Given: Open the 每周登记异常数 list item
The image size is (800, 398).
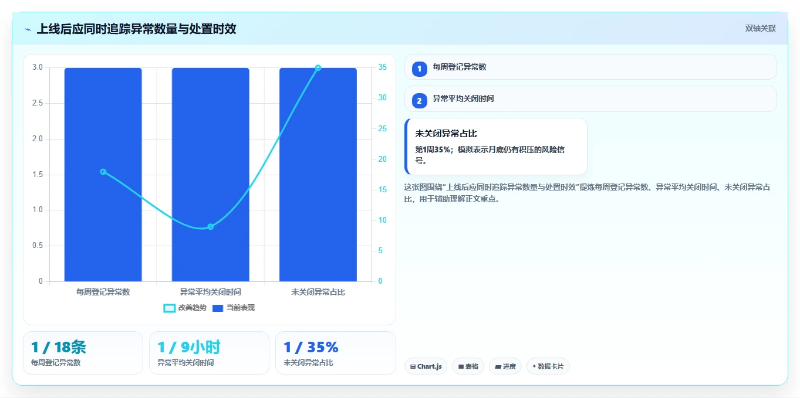Looking at the screenshot, I should pos(590,67).
